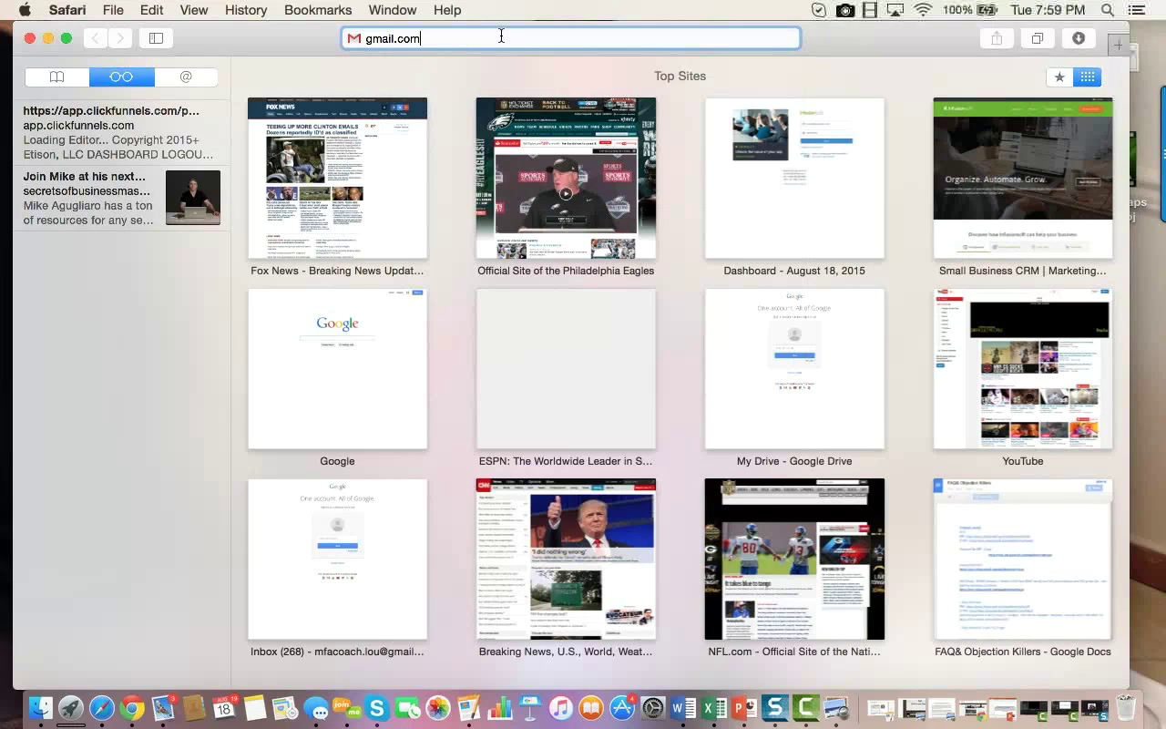
Task: Open the NFL.com top site thumbnail
Action: [x=794, y=560]
